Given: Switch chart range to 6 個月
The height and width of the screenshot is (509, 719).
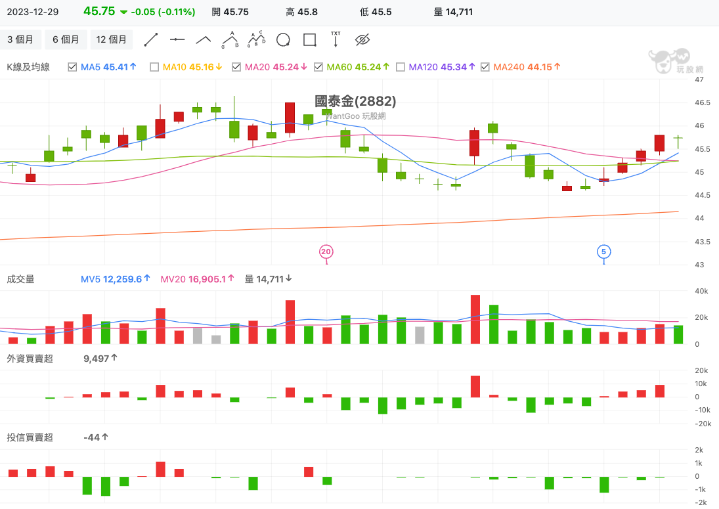Looking at the screenshot, I should point(66,39).
